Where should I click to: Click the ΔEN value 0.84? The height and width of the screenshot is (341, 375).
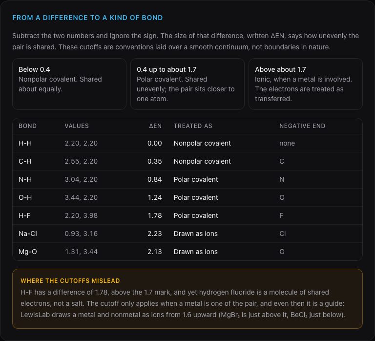(x=154, y=179)
